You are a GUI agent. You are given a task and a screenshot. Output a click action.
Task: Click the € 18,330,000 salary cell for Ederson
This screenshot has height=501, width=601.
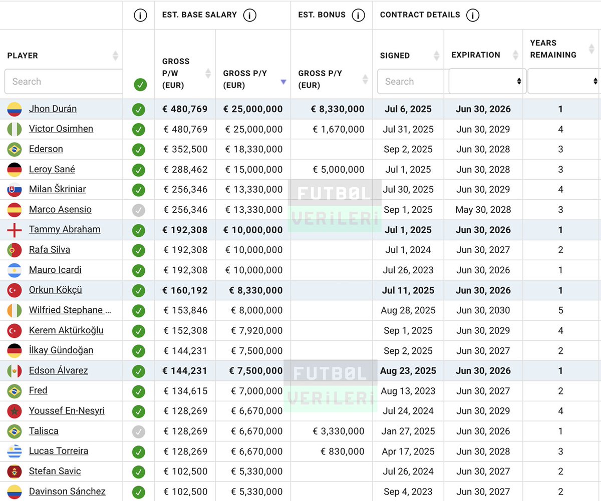click(253, 149)
